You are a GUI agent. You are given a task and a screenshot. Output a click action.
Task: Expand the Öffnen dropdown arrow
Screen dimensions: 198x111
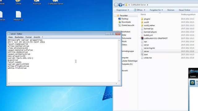pos(144,10)
